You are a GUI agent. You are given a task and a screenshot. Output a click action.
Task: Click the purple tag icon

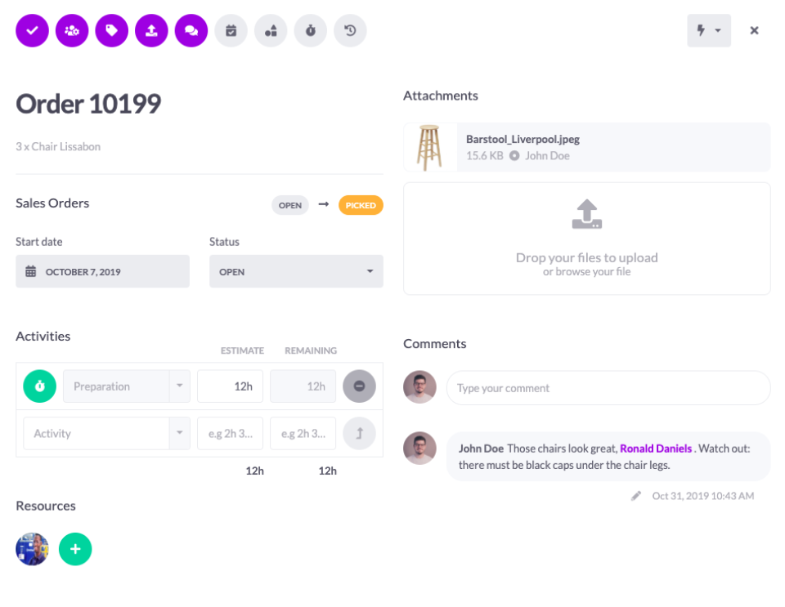[x=112, y=31]
